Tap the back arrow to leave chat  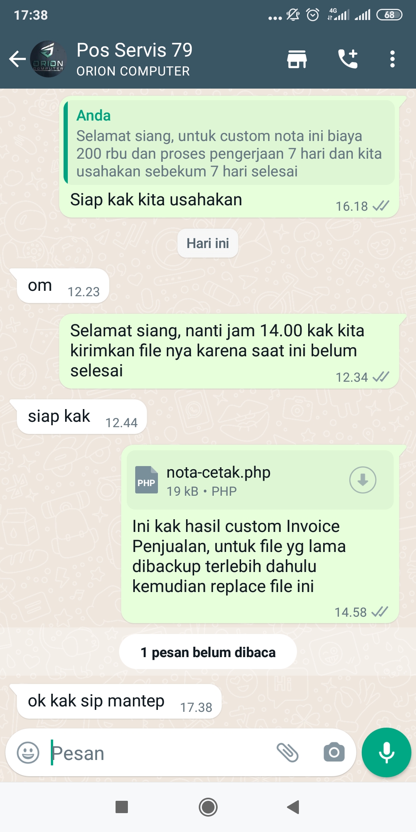(17, 59)
